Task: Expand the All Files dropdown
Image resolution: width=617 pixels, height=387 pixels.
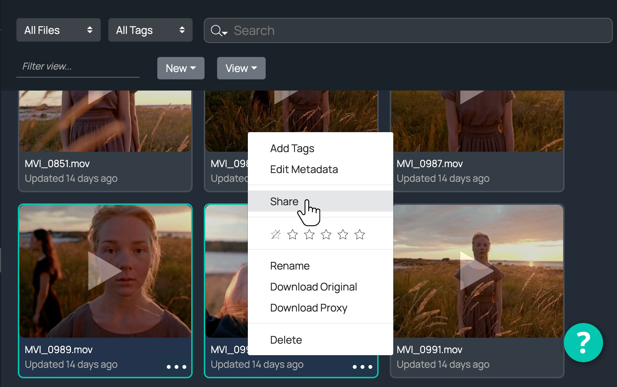Action: (58, 30)
